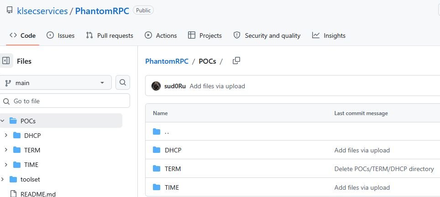Image resolution: width=440 pixels, height=197 pixels.
Task: Switch to the Issues tab
Action: (x=60, y=35)
